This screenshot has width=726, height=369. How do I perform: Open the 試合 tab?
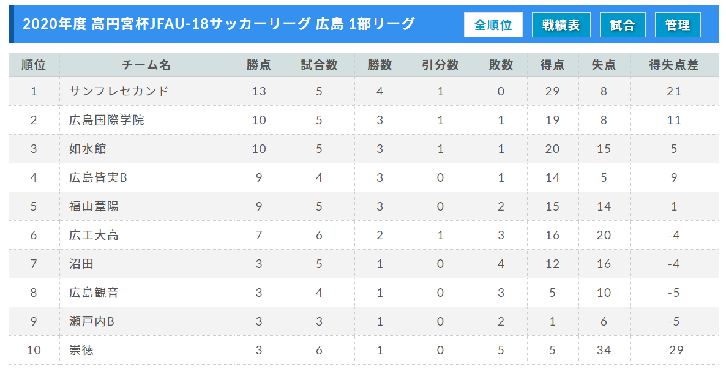tap(623, 24)
